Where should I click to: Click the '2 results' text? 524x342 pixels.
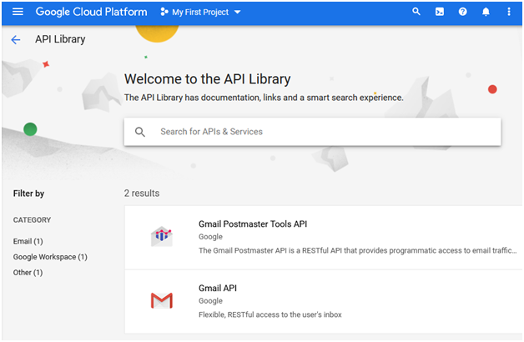(x=142, y=193)
